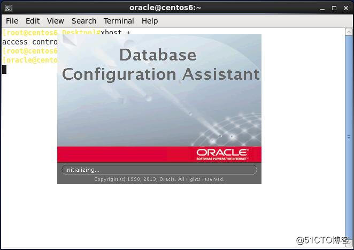
Task: Click the 'access contro' terminal line
Action: (x=30, y=42)
